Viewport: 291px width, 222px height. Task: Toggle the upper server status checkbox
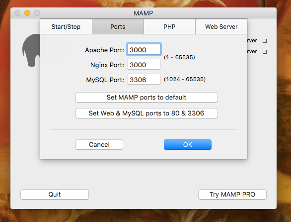265,41
